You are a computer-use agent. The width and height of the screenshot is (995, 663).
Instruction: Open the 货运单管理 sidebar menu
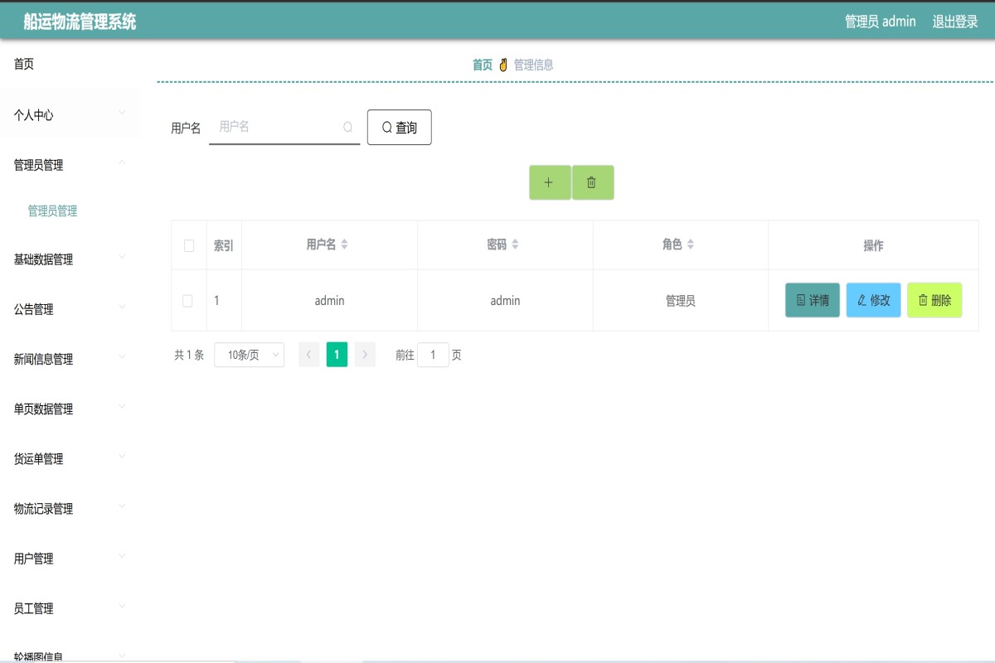pos(36,458)
